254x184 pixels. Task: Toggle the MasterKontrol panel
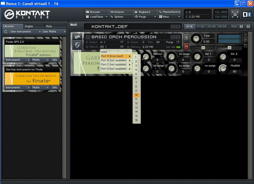point(170,12)
